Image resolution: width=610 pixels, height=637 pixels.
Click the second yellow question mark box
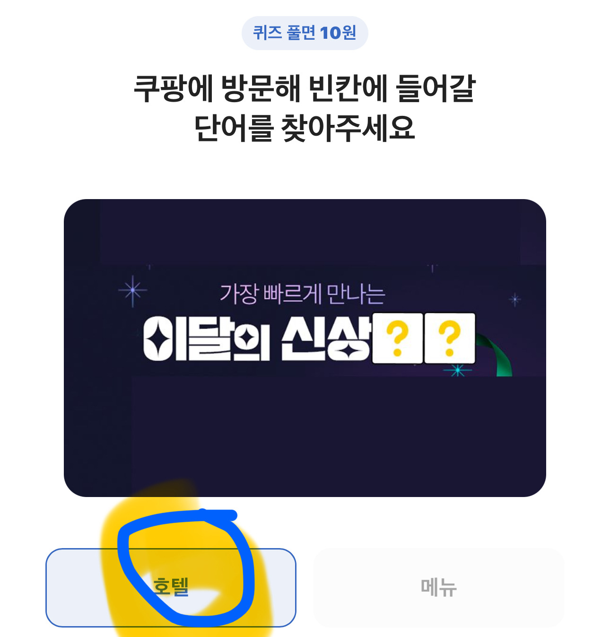(x=450, y=338)
